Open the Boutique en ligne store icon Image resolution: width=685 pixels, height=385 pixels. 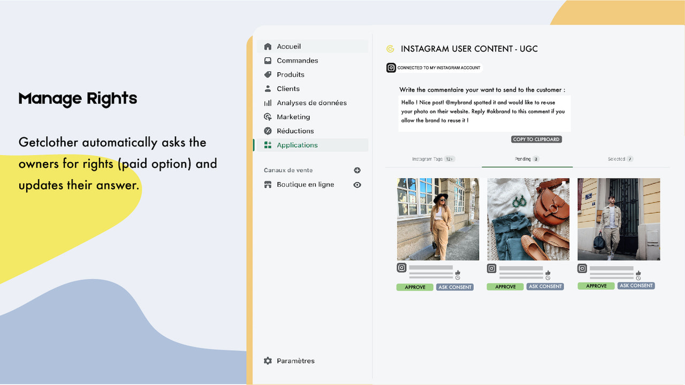268,184
